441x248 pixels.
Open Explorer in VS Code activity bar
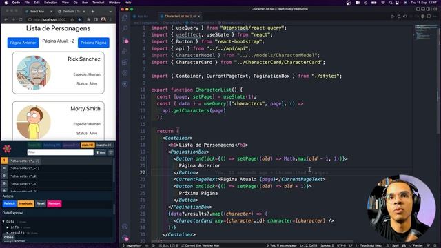click(125, 18)
